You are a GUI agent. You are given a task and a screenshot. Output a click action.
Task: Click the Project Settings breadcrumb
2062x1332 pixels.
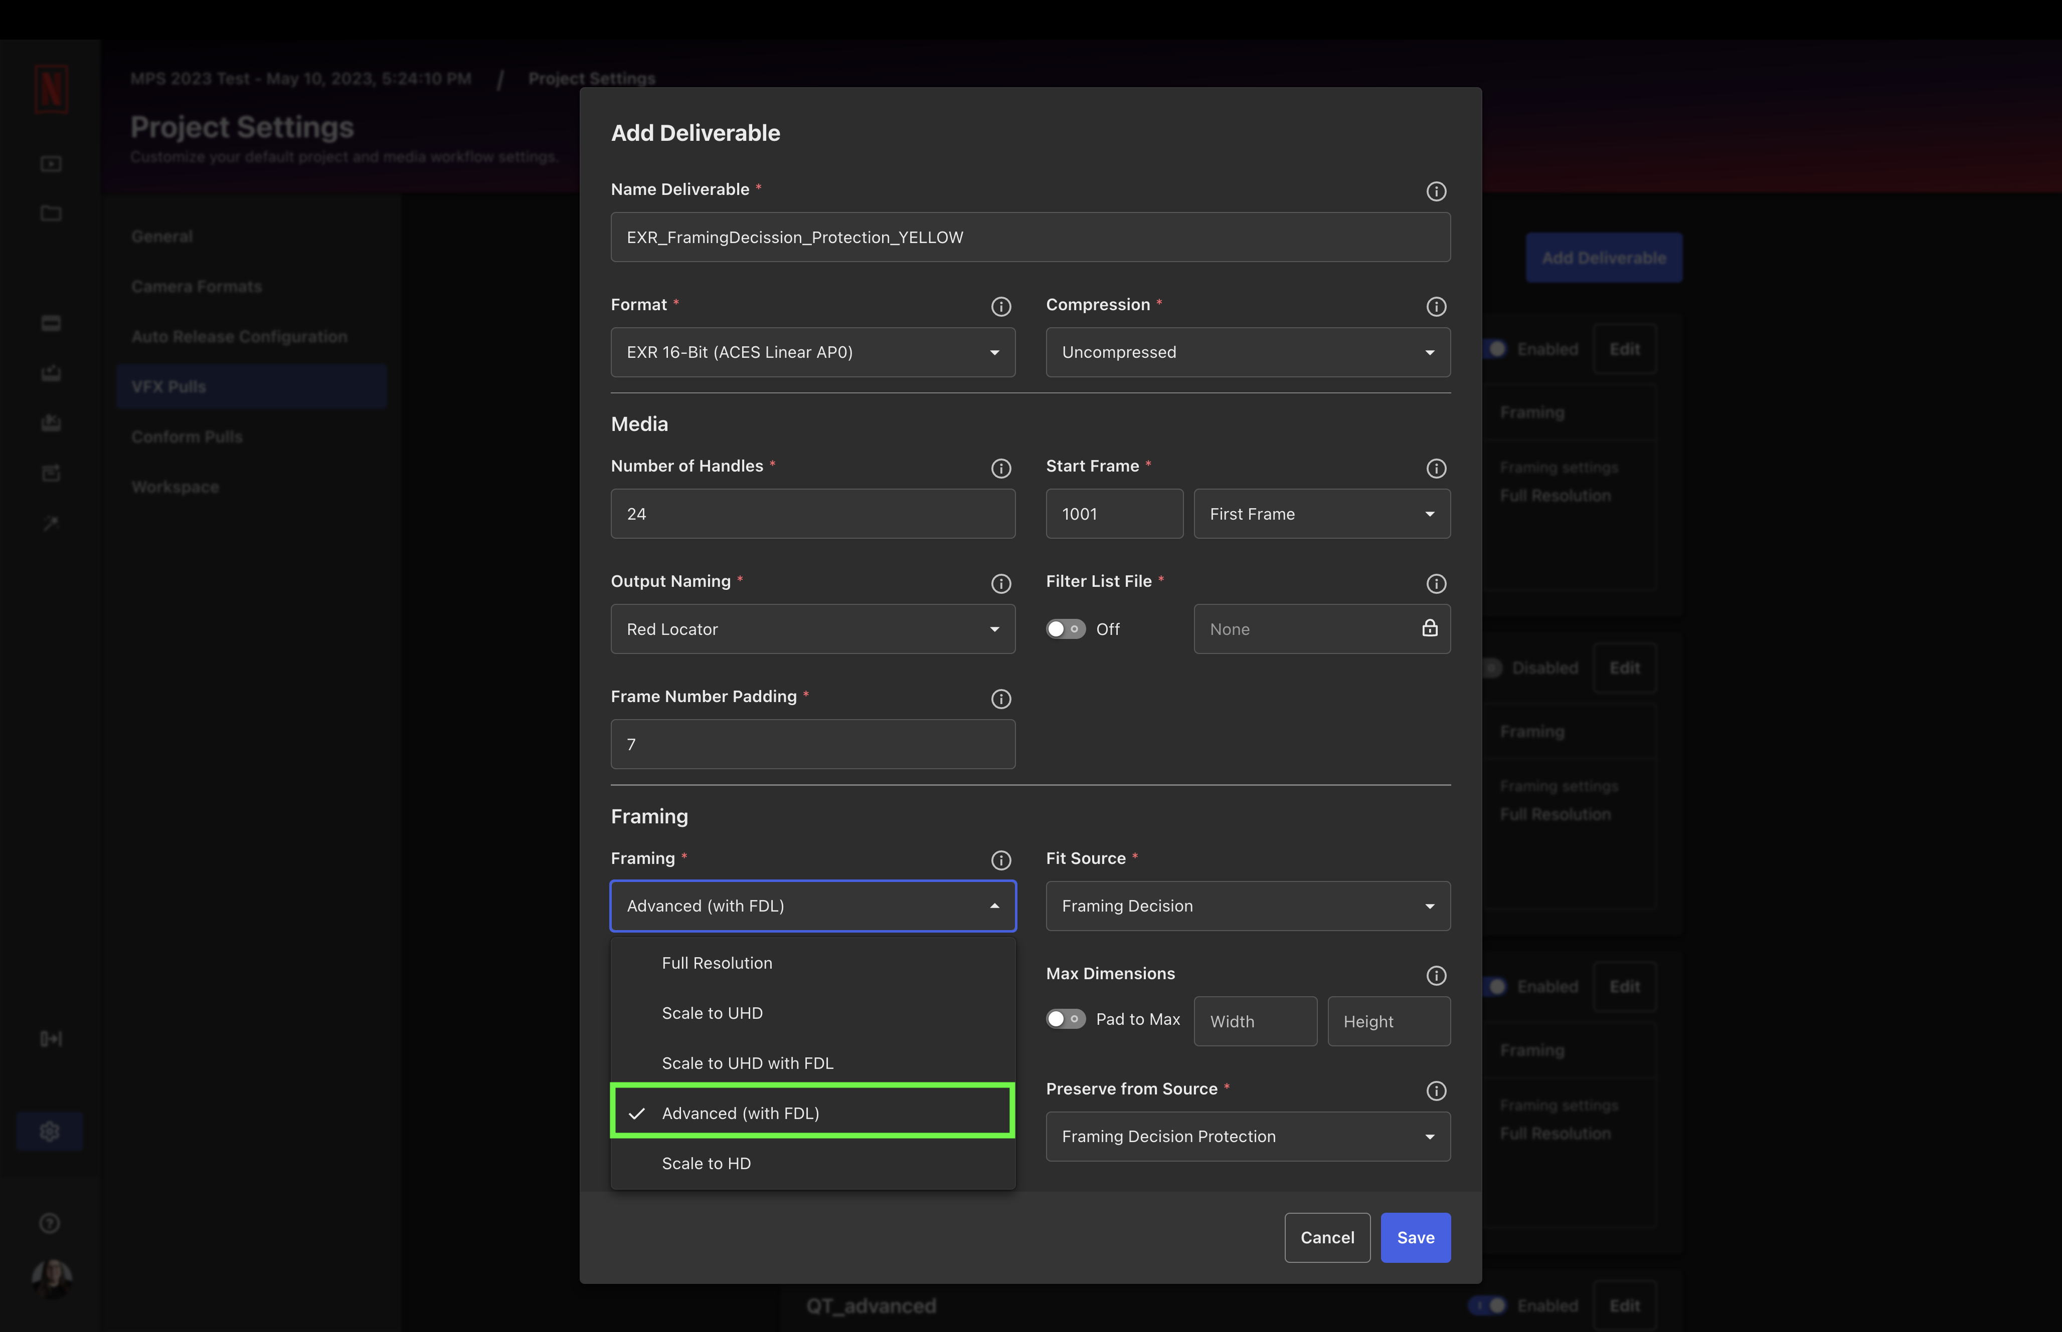592,79
